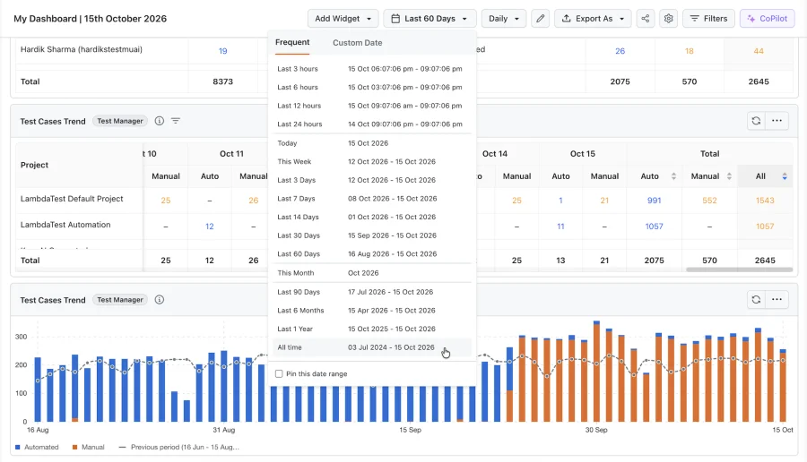The height and width of the screenshot is (462, 807).
Task: Select Last 14 Days range
Action: pyautogui.click(x=371, y=218)
